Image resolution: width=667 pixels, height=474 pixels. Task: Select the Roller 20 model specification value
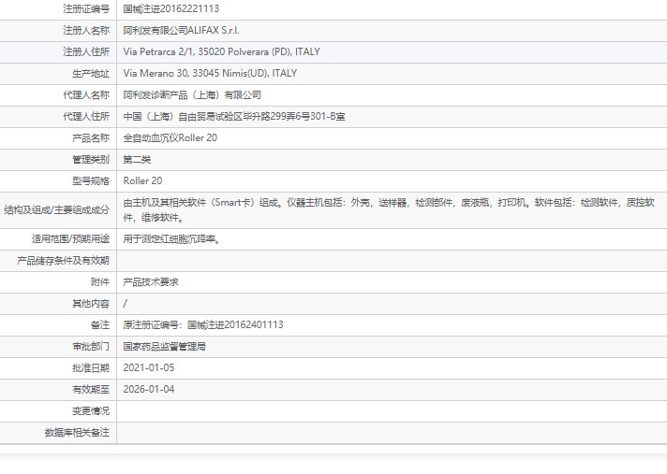click(x=142, y=180)
